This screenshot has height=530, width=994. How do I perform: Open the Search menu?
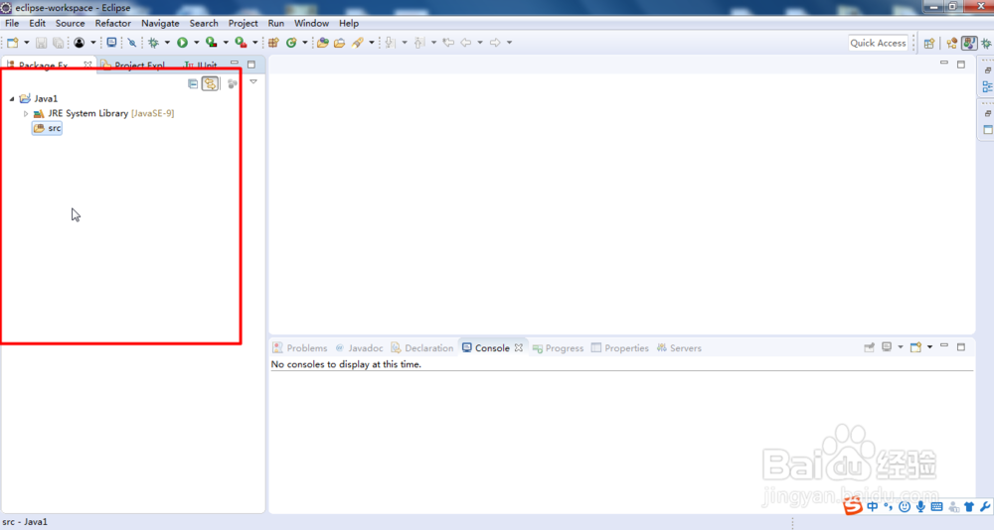pos(204,23)
